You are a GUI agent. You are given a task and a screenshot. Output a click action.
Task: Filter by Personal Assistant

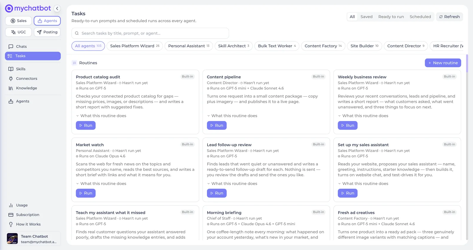click(x=189, y=46)
